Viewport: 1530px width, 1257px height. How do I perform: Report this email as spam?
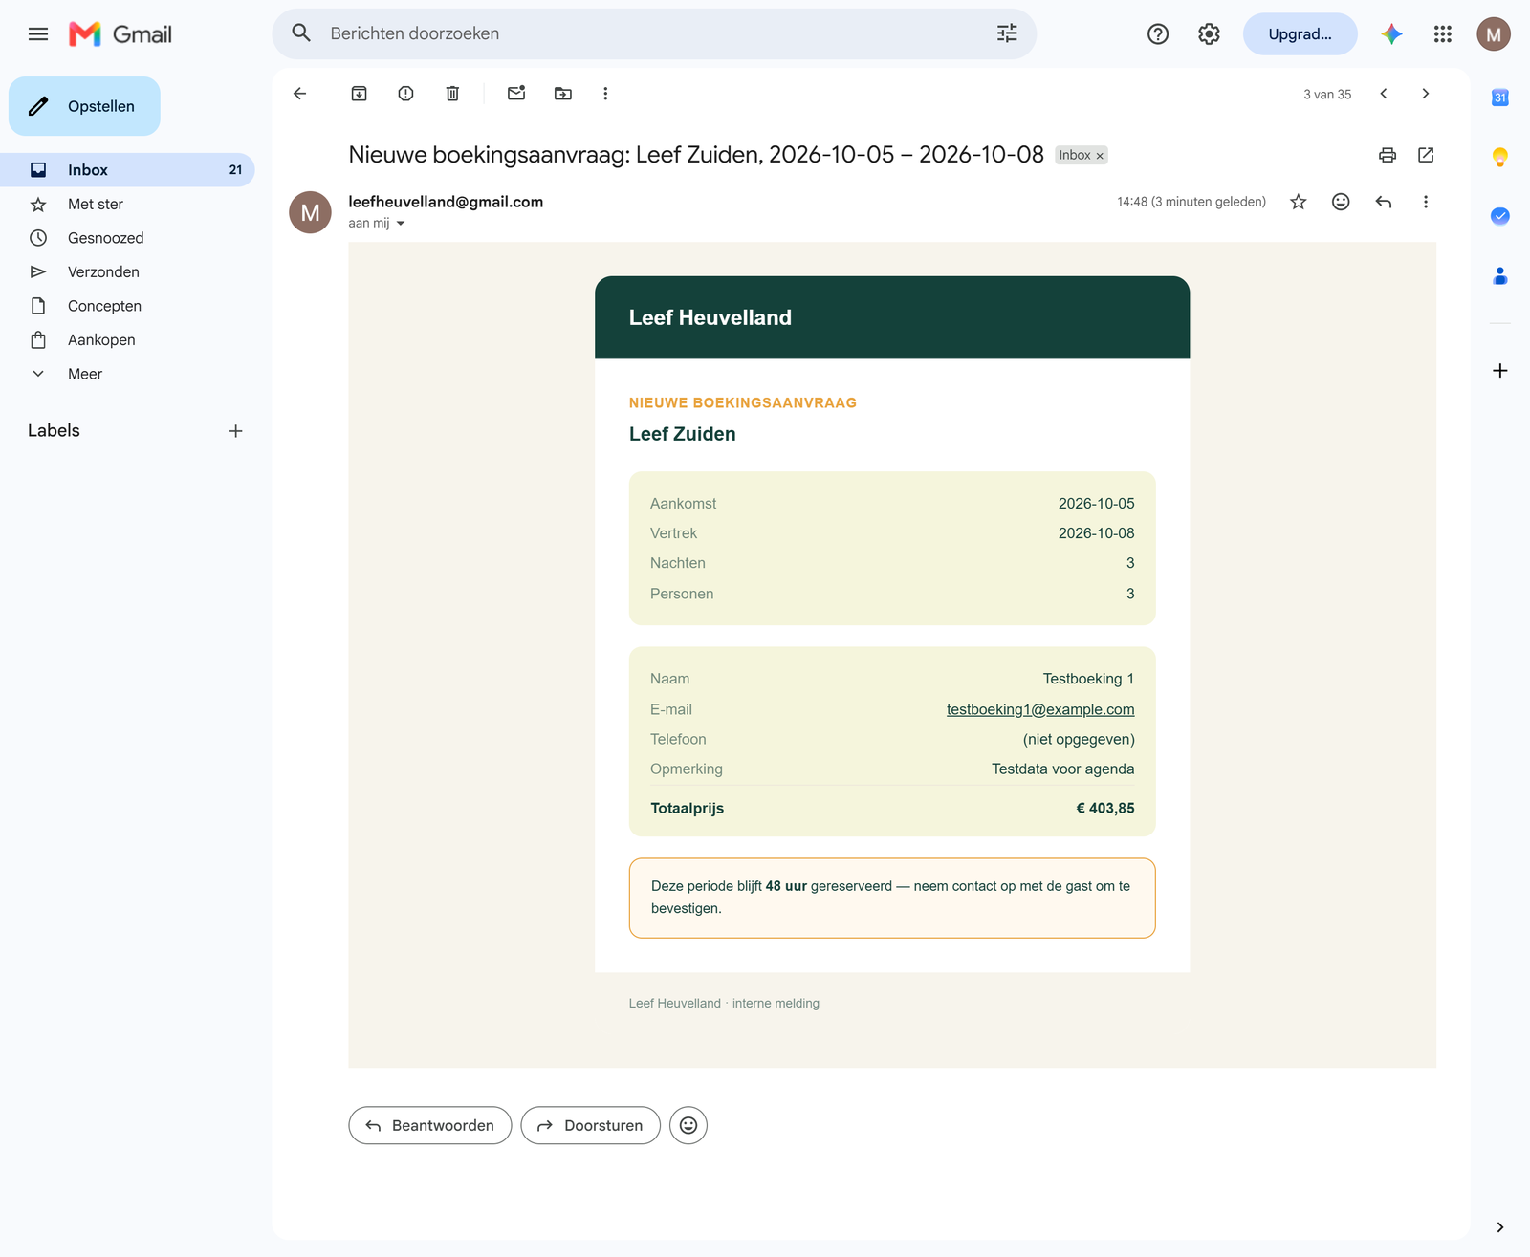[406, 94]
